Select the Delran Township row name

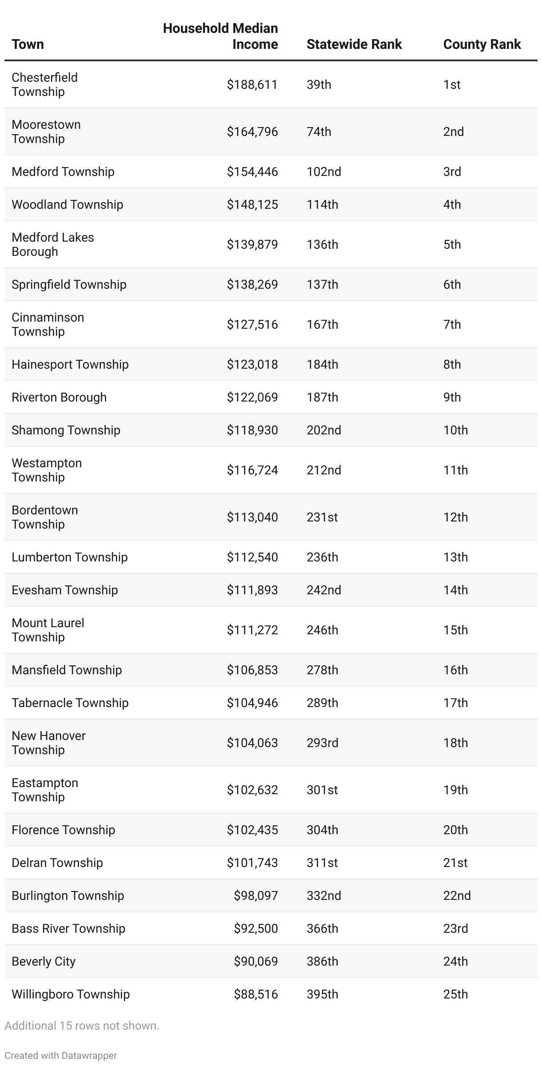coord(57,863)
